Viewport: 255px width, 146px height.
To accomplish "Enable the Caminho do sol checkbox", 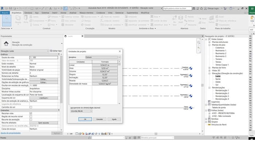I will point(31,107).
